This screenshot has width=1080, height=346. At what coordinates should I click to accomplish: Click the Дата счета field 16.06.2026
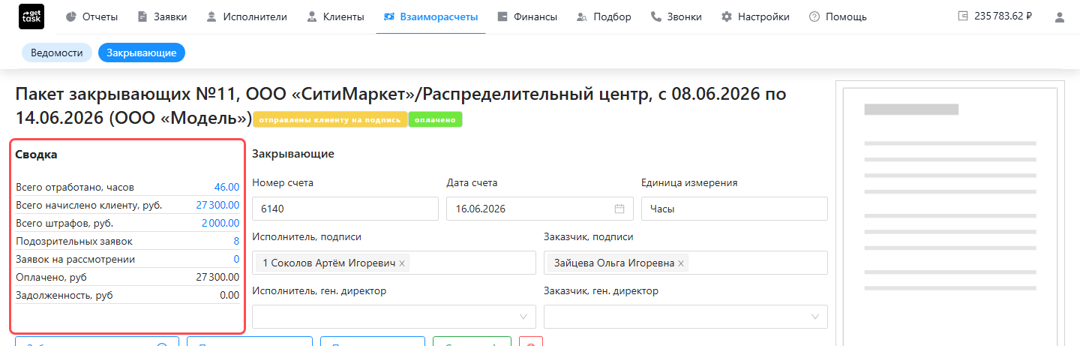(540, 209)
